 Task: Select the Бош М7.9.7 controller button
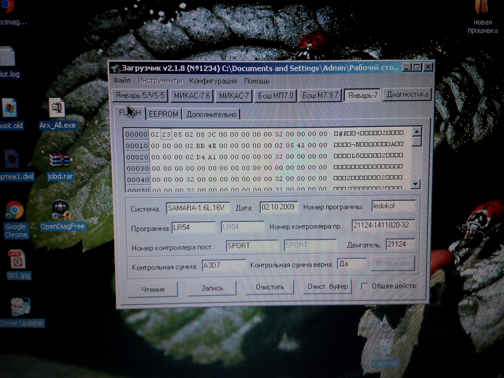tap(320, 95)
